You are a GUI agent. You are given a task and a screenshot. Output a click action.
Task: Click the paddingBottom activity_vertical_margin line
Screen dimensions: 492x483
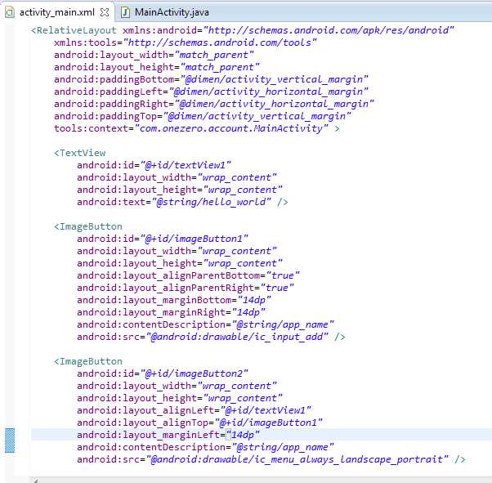point(211,79)
